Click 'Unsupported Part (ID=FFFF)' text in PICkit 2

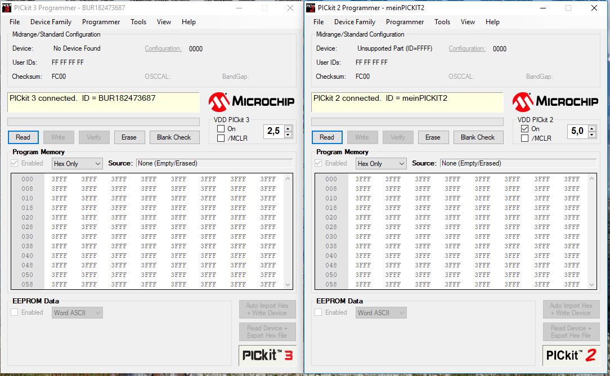[x=395, y=48]
